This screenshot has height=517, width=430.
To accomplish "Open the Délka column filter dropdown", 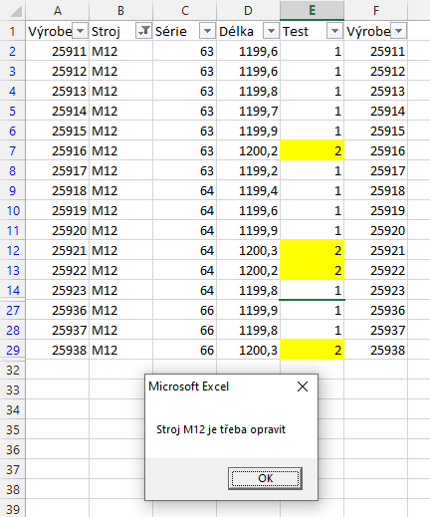I will coord(271,31).
